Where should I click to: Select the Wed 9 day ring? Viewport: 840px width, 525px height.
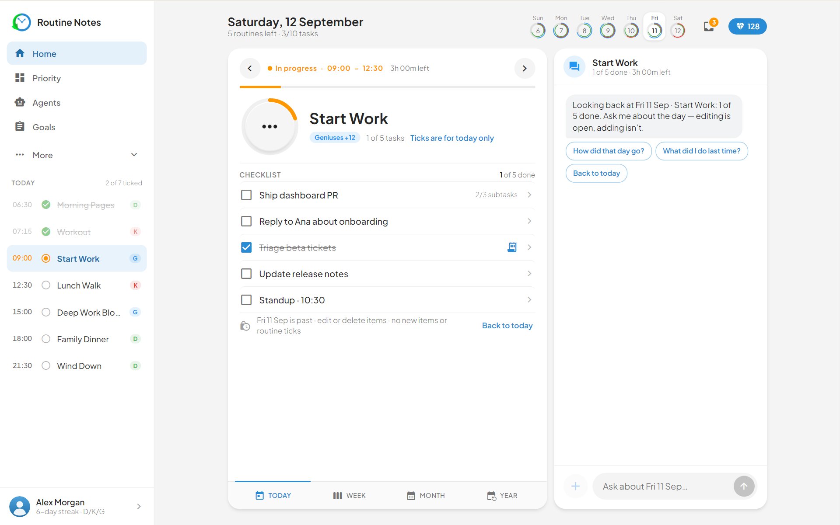pyautogui.click(x=608, y=31)
